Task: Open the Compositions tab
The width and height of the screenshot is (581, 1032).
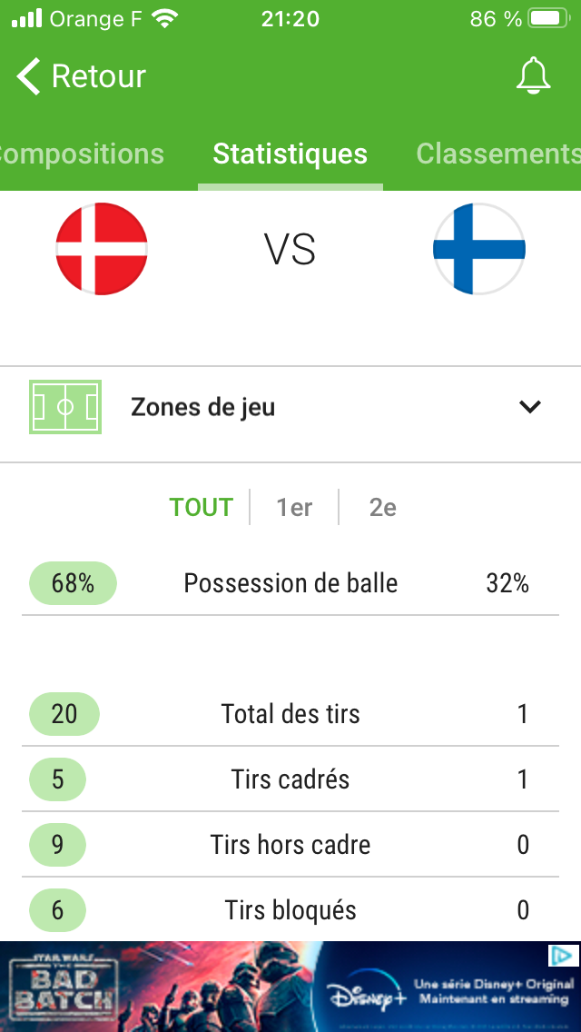Action: click(x=82, y=154)
